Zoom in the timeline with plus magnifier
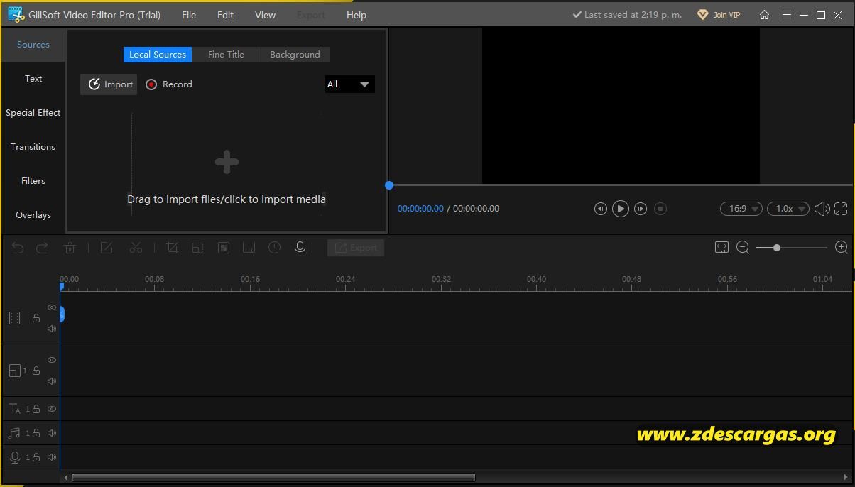 [x=842, y=247]
